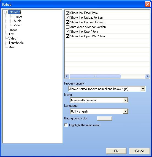Uncheck Show the 'Upload to' item checkbox
This screenshot has width=152, height=157.
(67, 18)
